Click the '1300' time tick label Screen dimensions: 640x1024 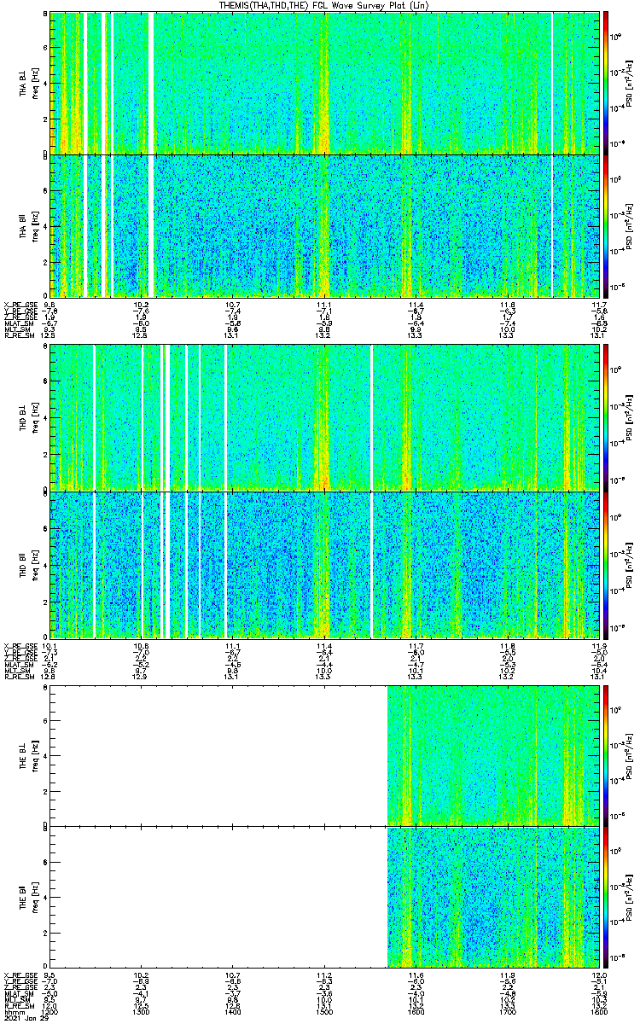click(142, 1011)
